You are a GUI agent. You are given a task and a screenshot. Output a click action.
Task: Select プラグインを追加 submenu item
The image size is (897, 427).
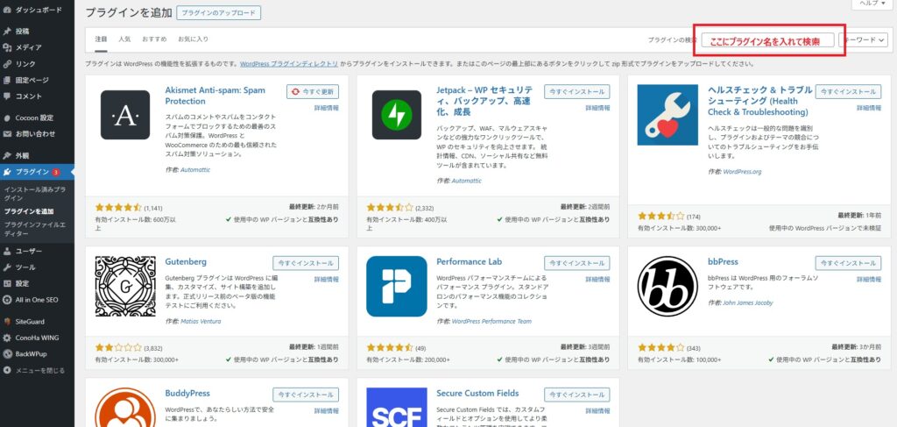pyautogui.click(x=29, y=211)
